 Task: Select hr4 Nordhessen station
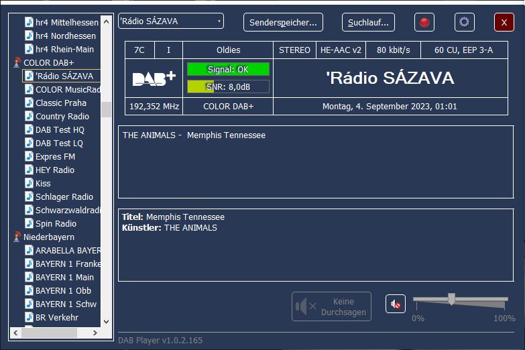pos(66,36)
